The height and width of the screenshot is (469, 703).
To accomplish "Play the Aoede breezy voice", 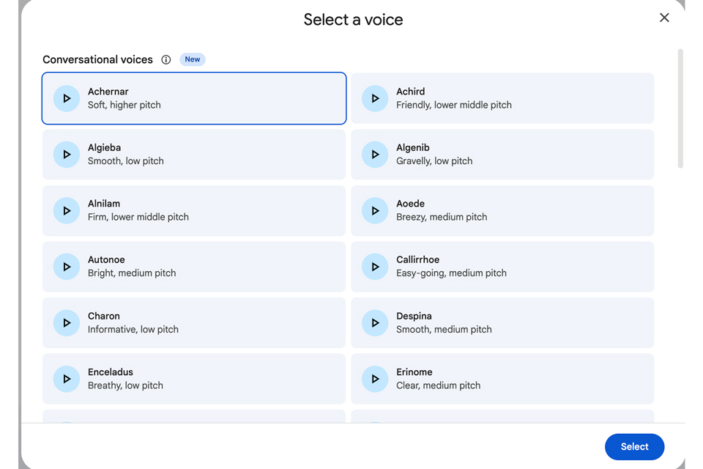I will tap(375, 210).
